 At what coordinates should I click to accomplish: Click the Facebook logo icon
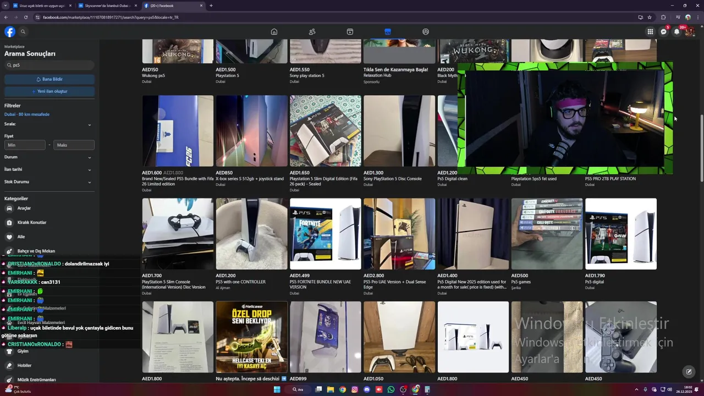coord(10,31)
